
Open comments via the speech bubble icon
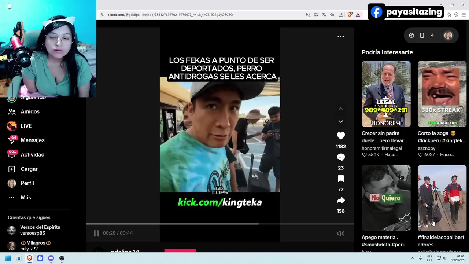341,157
